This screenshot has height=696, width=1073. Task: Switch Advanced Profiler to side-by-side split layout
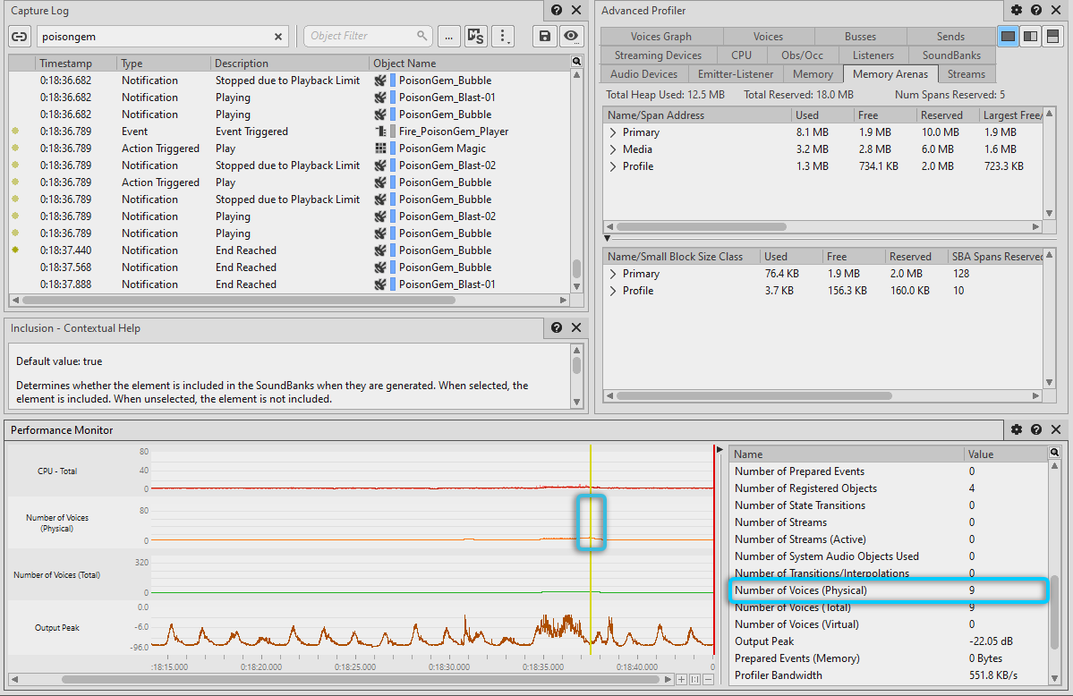click(x=1030, y=37)
